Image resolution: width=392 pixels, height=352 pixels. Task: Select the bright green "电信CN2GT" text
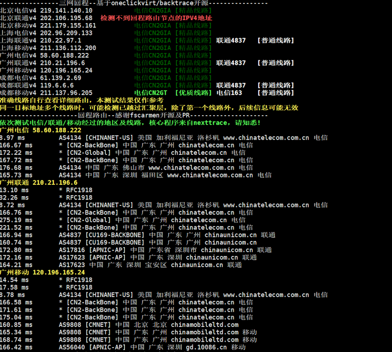(151, 93)
